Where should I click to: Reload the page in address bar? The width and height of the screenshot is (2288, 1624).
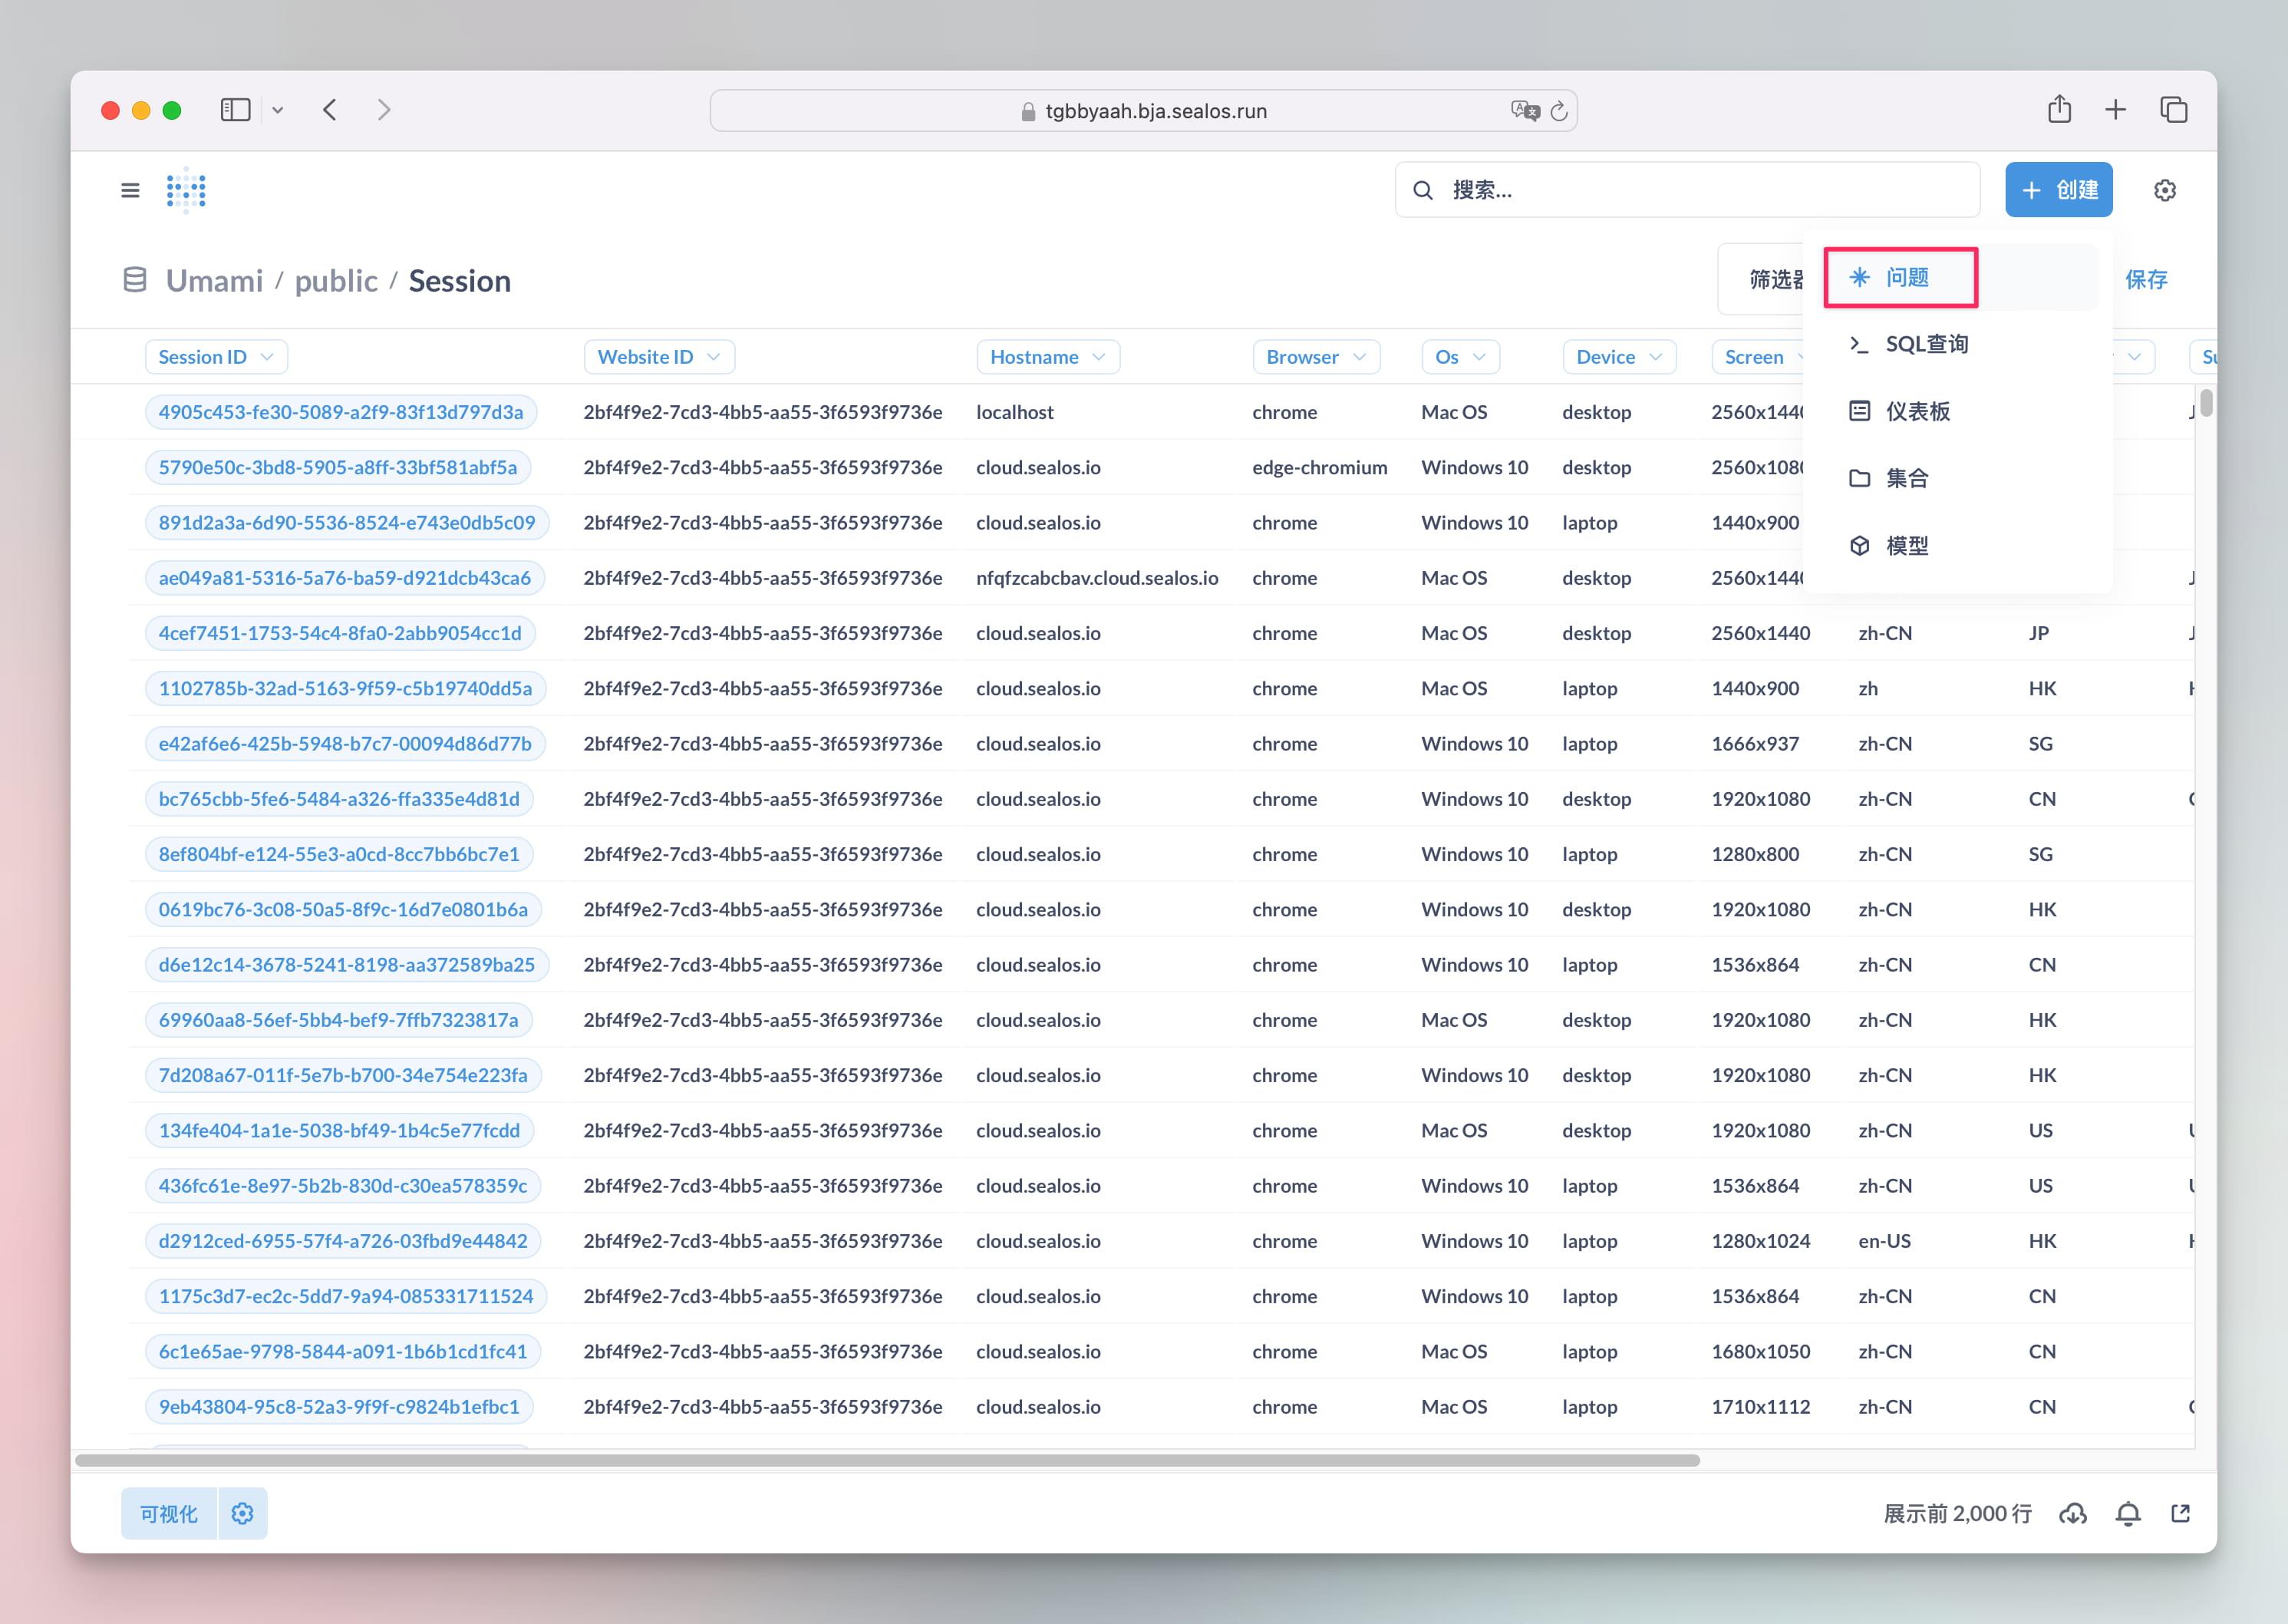(1558, 111)
